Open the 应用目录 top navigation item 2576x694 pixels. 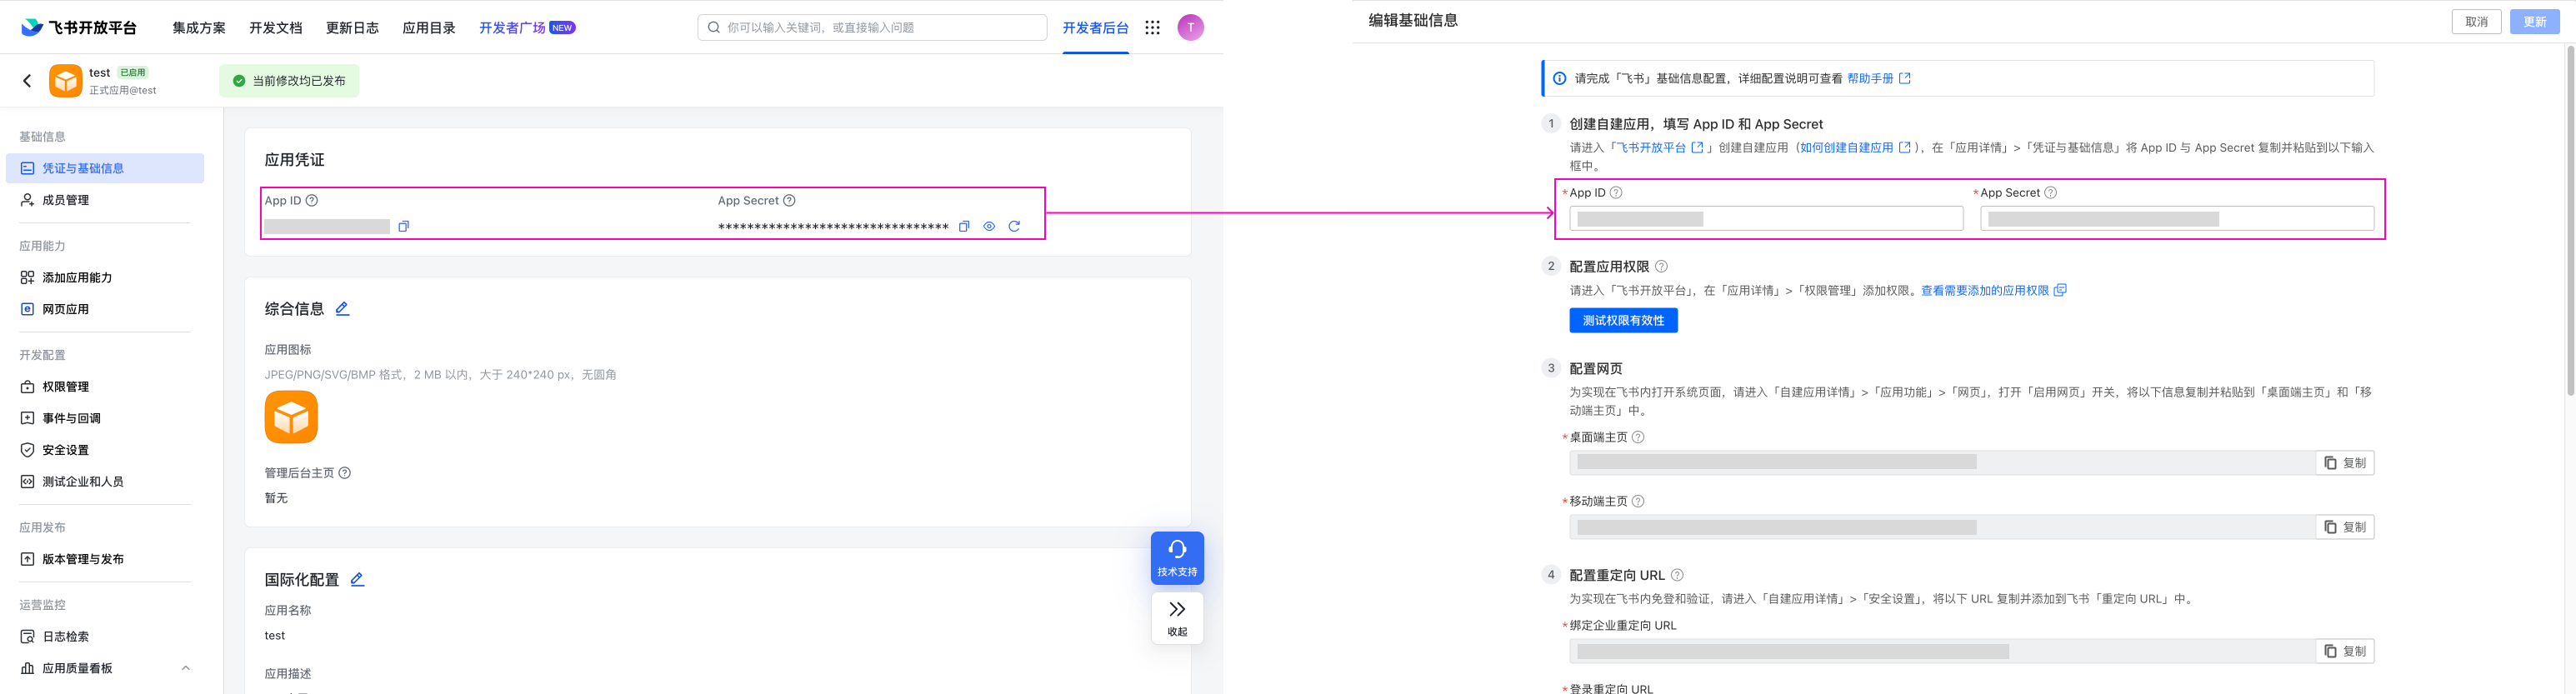[429, 28]
